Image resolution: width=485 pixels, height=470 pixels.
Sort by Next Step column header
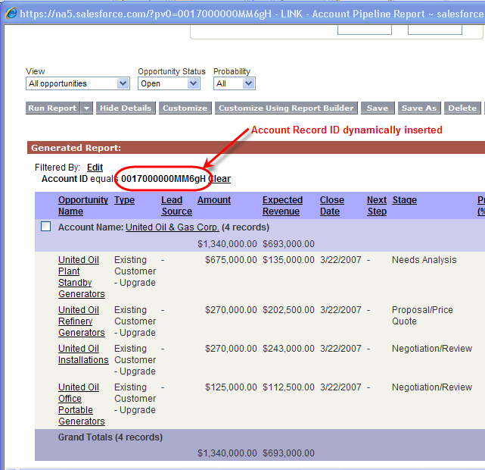377,205
